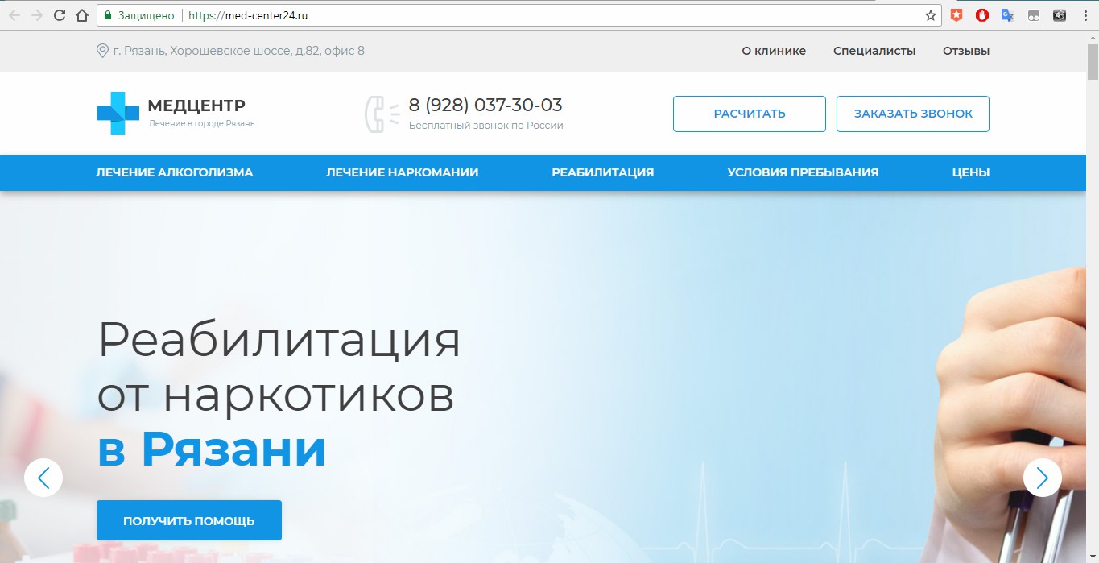Click 'Бесплатный звонок по России' text
Screen dimensions: 1099x563
click(486, 126)
